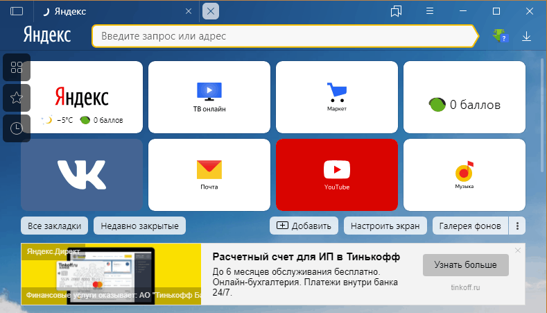
Task: Open the Галерея фонов button
Action: pyautogui.click(x=470, y=226)
